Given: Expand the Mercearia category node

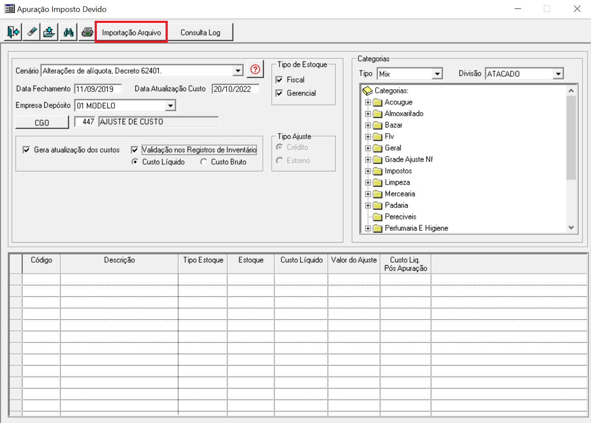Looking at the screenshot, I should tap(368, 194).
